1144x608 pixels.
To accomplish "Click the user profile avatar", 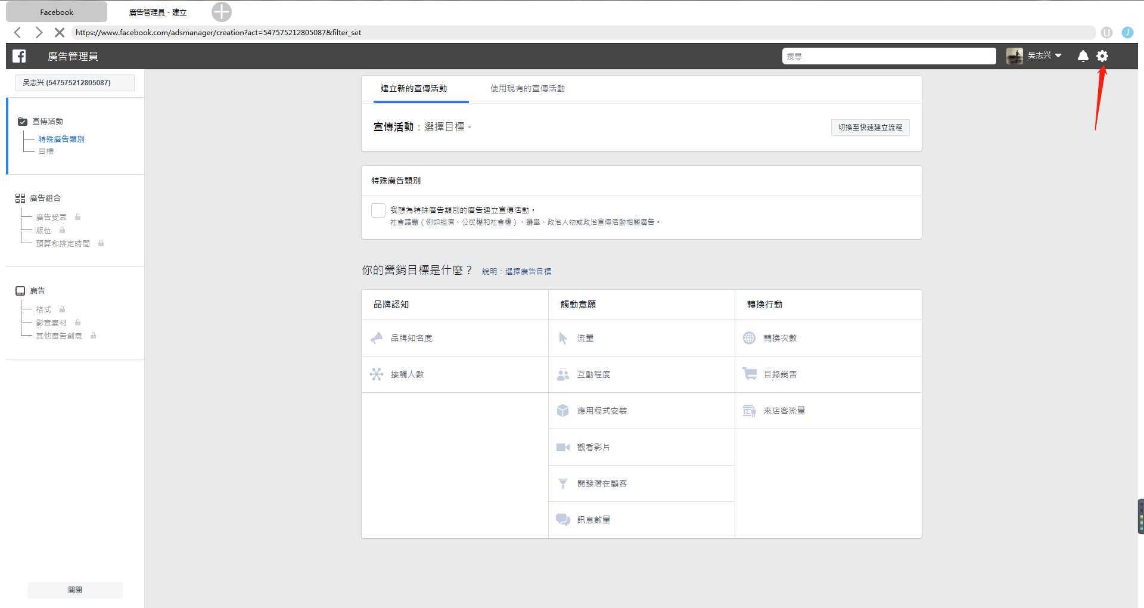I will pos(1015,56).
